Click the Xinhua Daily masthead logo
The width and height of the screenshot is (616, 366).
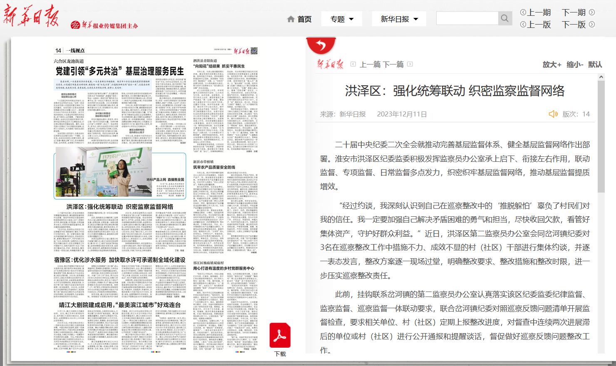[32, 17]
